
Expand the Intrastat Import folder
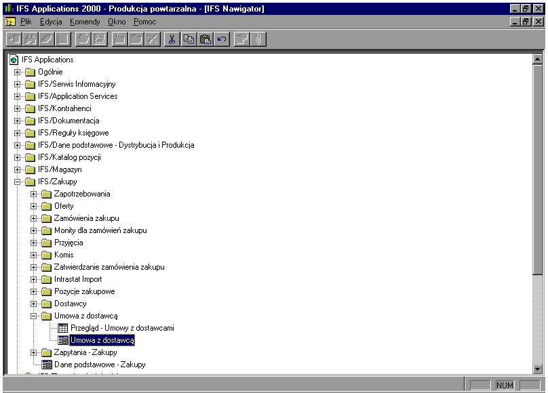pos(33,280)
